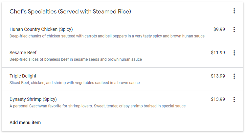Show more options for Triple Delight

(x=234, y=76)
